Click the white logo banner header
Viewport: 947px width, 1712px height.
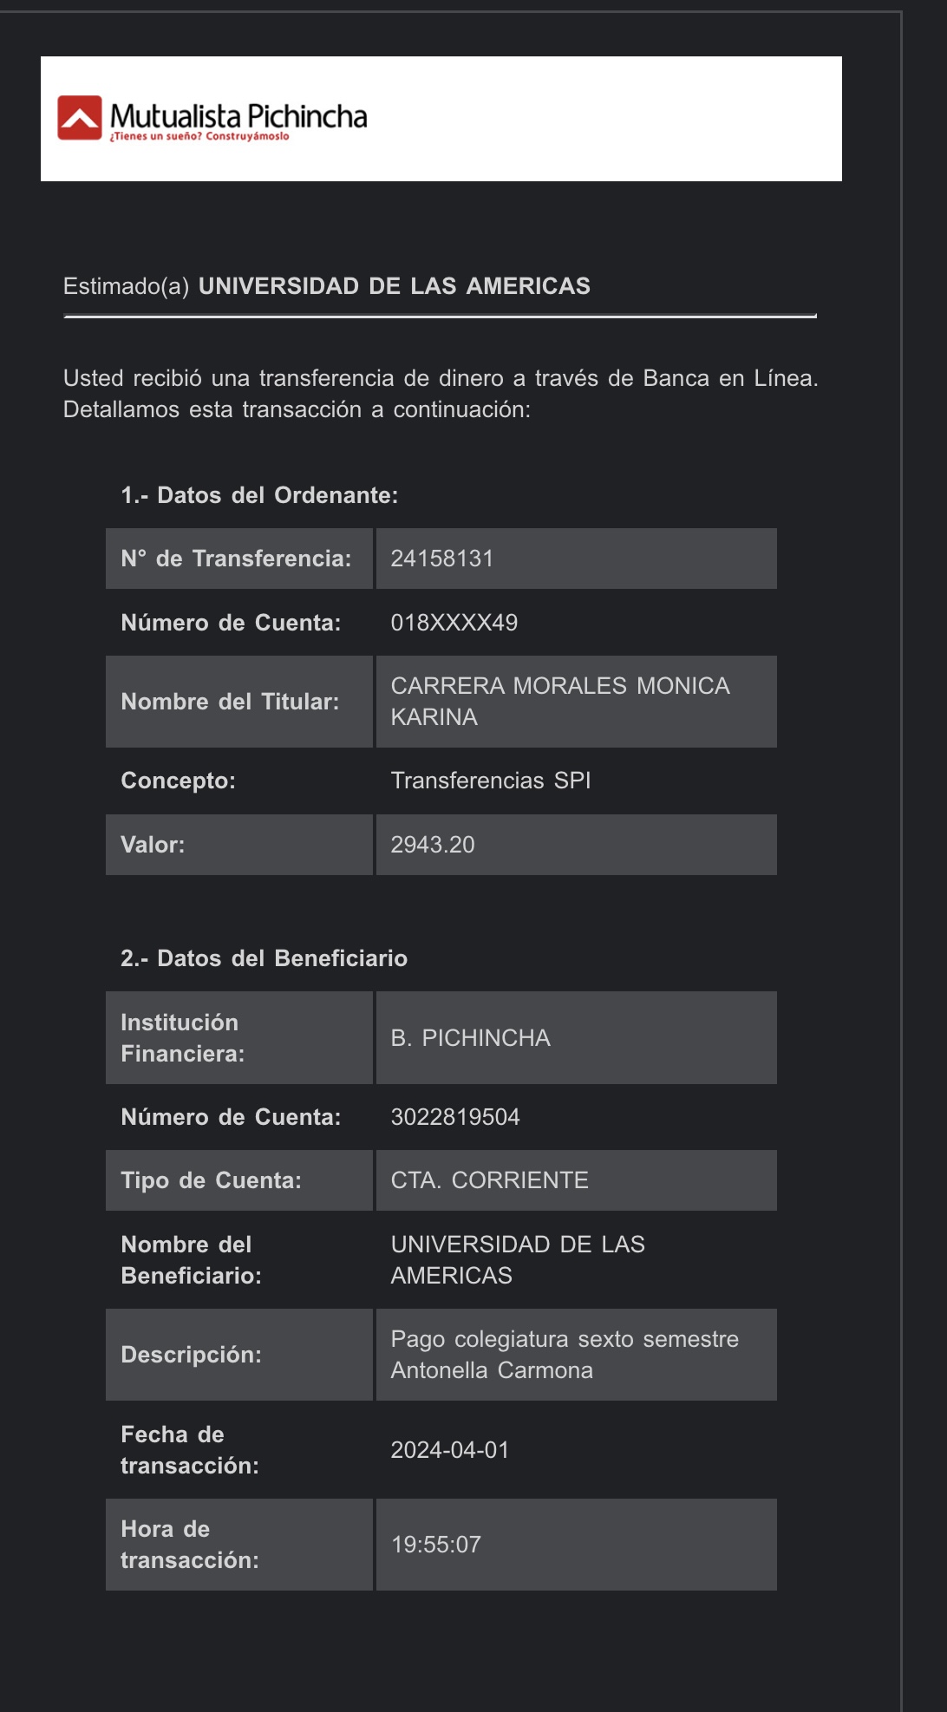pyautogui.click(x=607, y=119)
